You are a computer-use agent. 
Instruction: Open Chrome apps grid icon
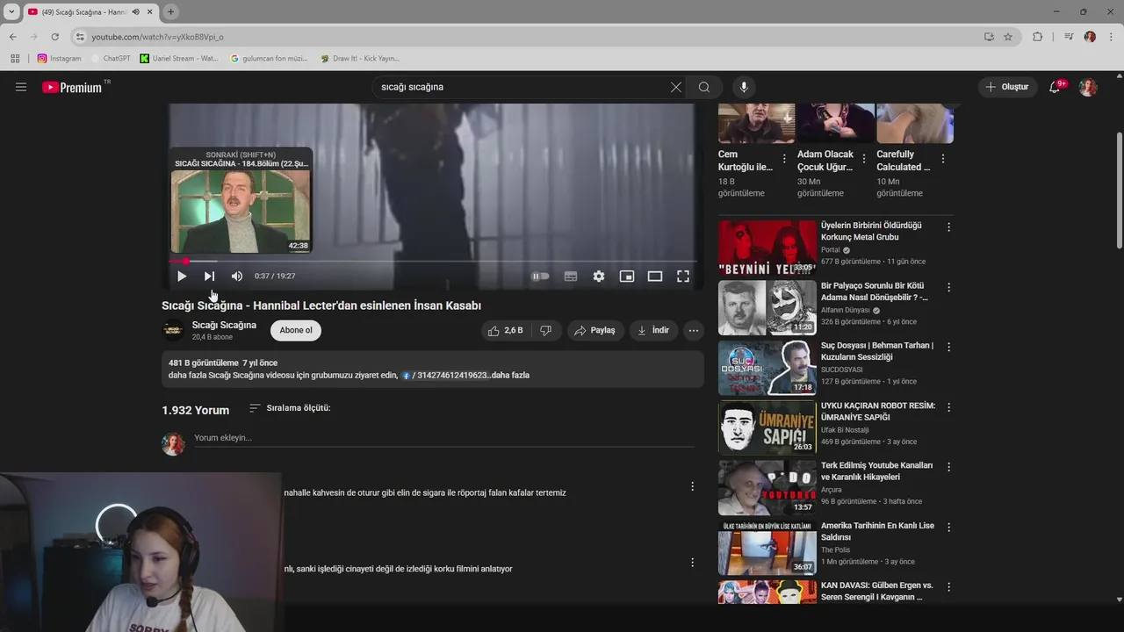point(15,59)
